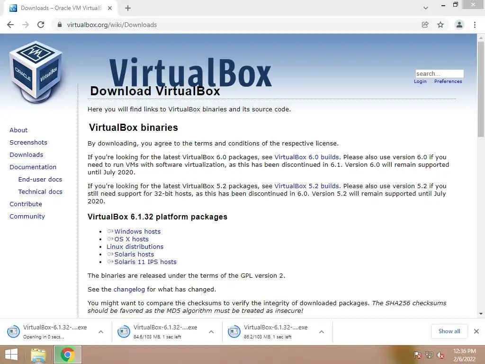Viewport: 485px width, 364px height.
Task: Open Community in the sidebar
Action: pyautogui.click(x=27, y=217)
